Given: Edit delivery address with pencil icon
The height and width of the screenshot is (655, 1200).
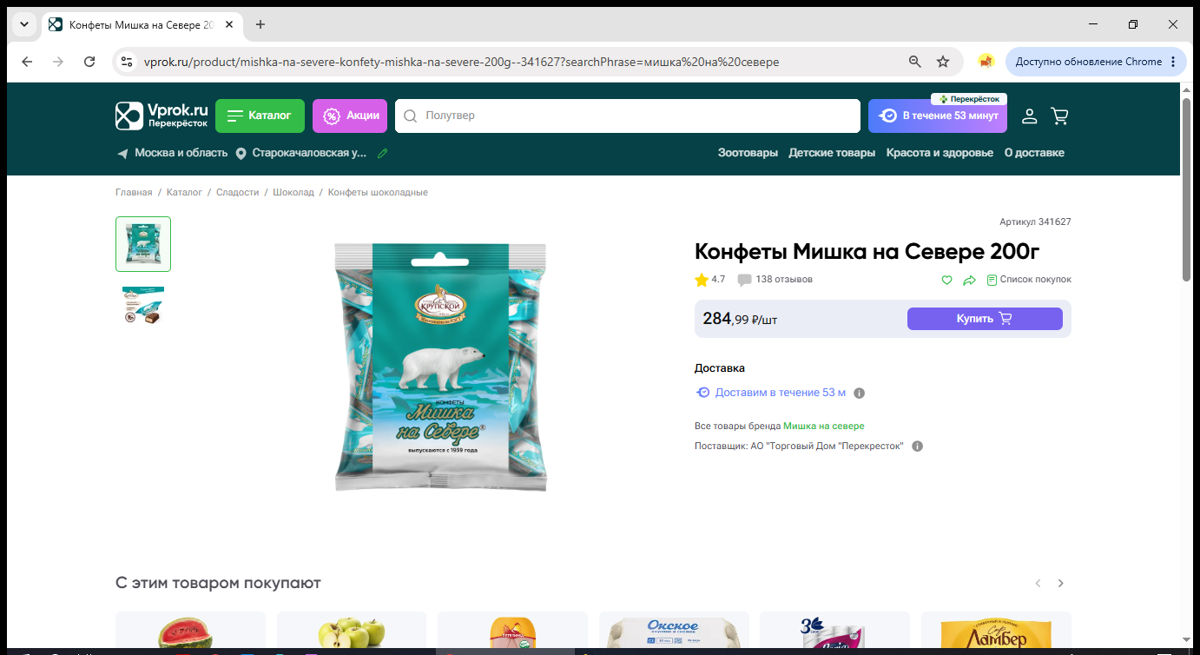Looking at the screenshot, I should pos(383,153).
